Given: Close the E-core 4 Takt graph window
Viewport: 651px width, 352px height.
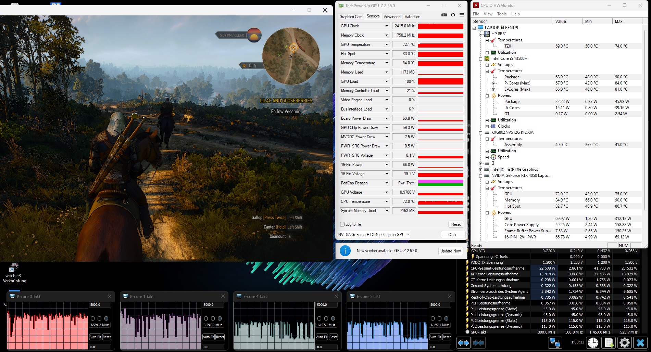Looking at the screenshot, I should [336, 296].
